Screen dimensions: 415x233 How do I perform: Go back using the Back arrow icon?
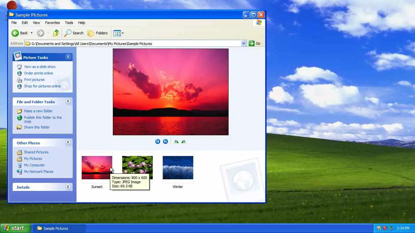15,33
